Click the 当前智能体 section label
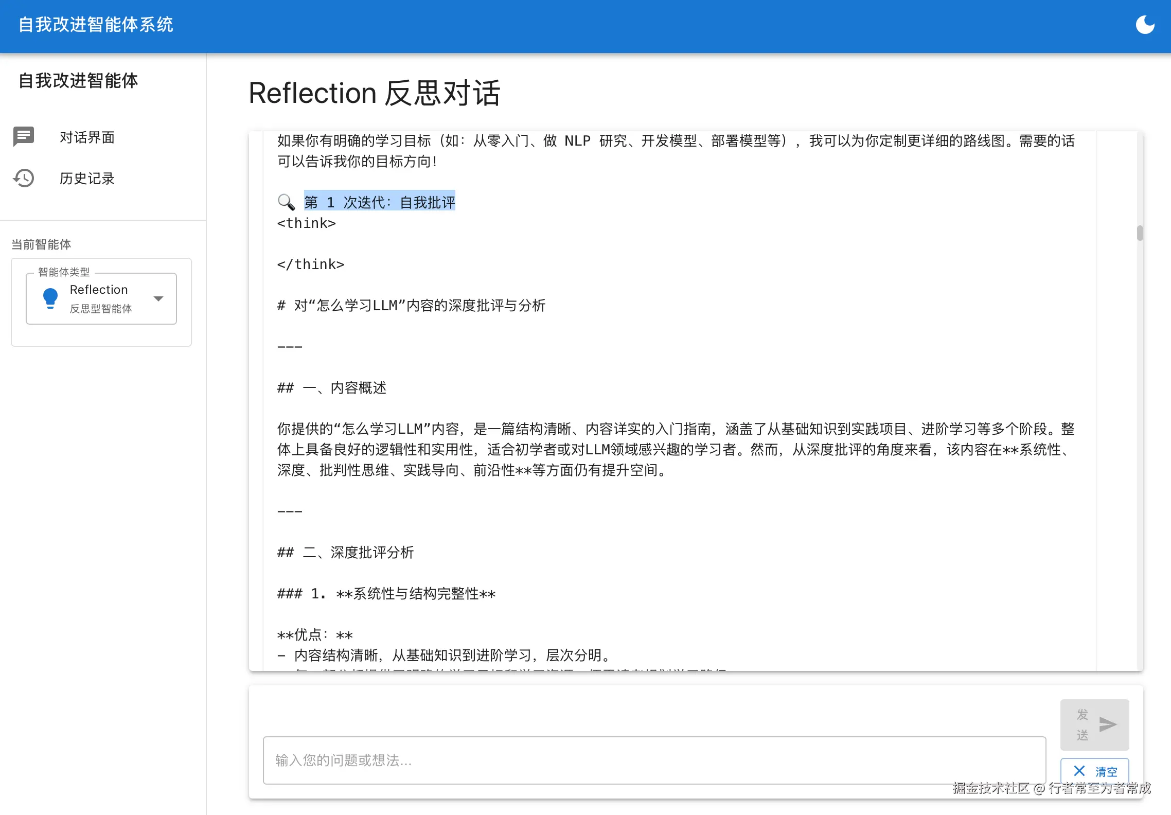1171x815 pixels. (41, 244)
